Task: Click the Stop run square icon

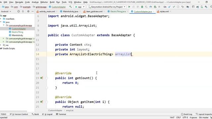Action: point(159,7)
